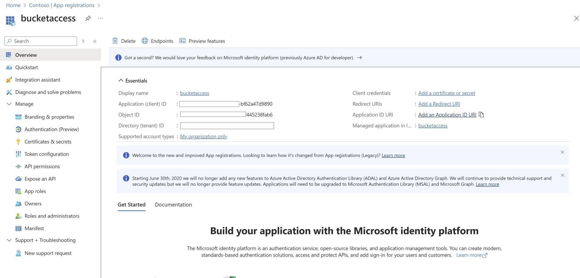
Task: Click the Branding & properties icon
Action: pyautogui.click(x=18, y=117)
